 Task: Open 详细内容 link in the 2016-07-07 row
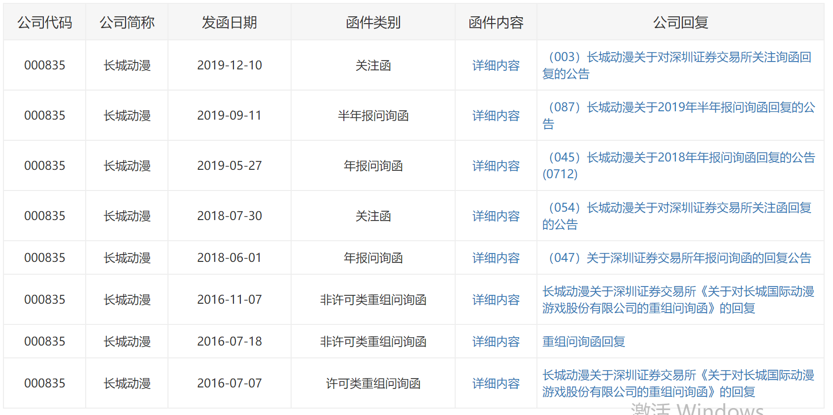(496, 383)
